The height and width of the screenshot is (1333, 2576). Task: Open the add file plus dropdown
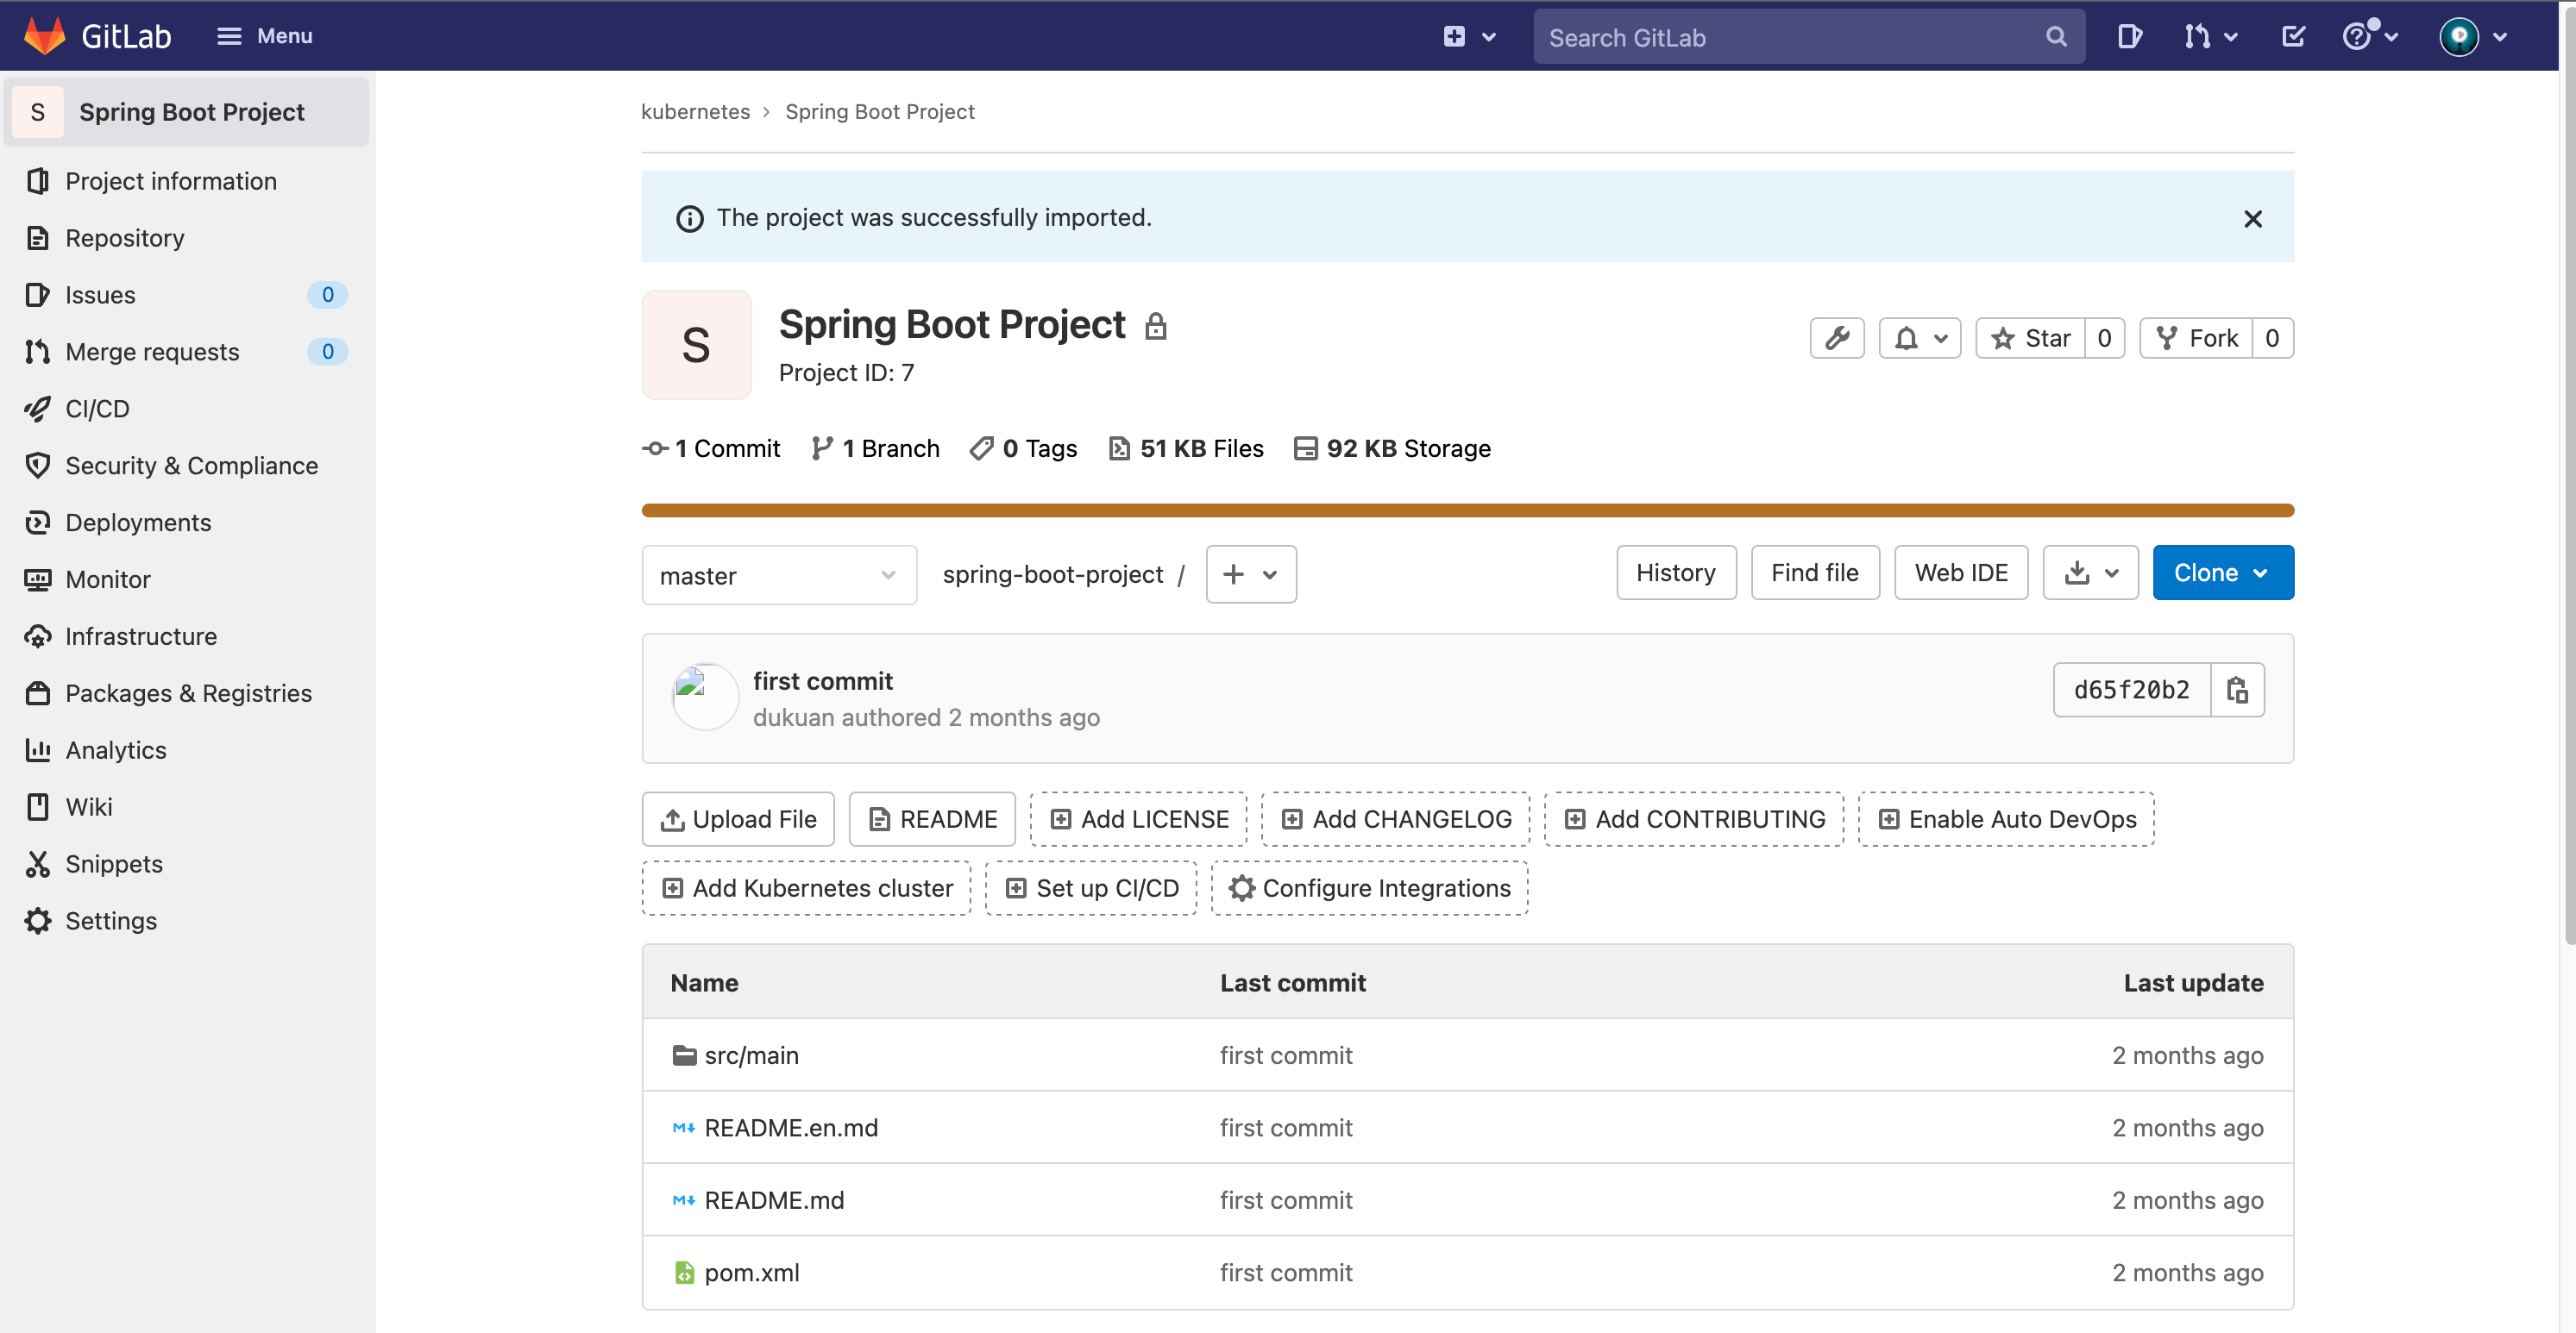[1251, 574]
